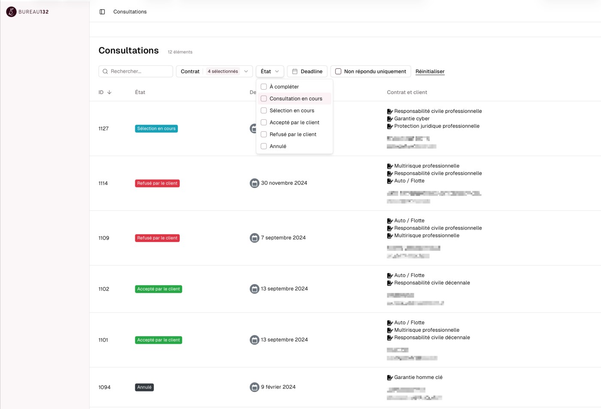Toggle the sidebar collapse icon
The height and width of the screenshot is (409, 601).
point(102,12)
